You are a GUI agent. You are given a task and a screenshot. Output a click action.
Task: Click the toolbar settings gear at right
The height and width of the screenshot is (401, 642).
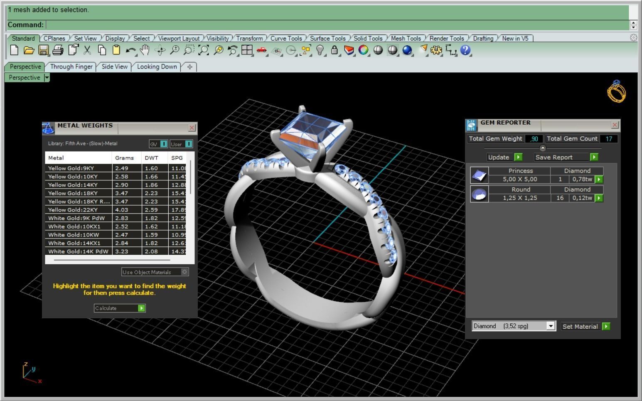click(633, 37)
